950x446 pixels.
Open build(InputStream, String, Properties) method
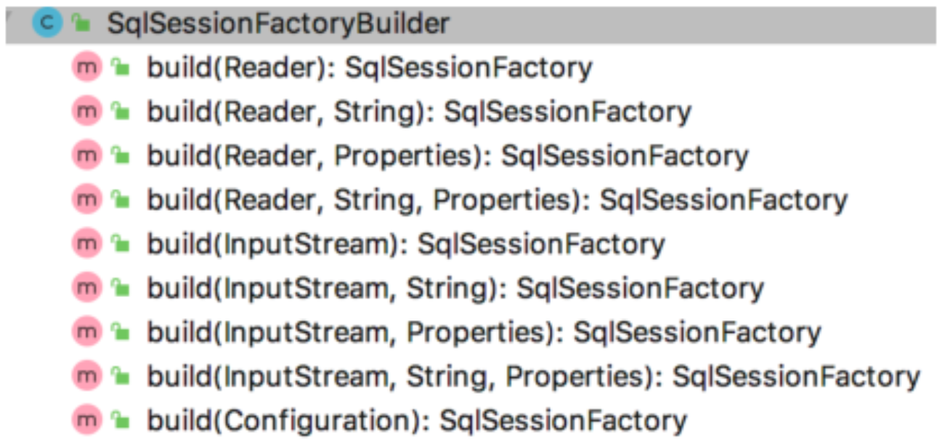point(533,376)
